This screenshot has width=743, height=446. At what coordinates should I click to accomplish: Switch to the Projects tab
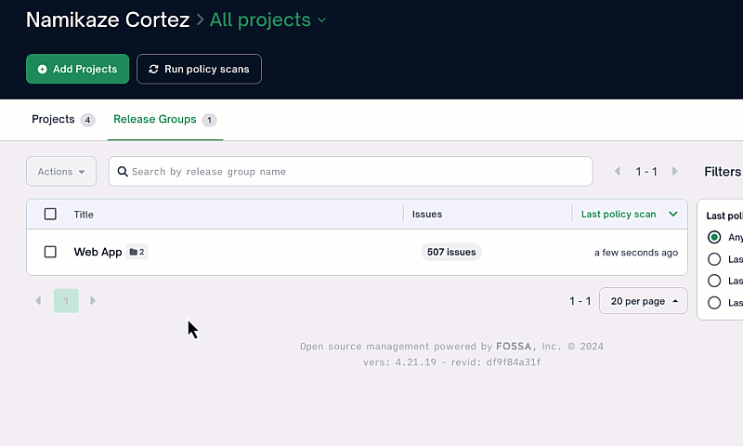coord(53,120)
